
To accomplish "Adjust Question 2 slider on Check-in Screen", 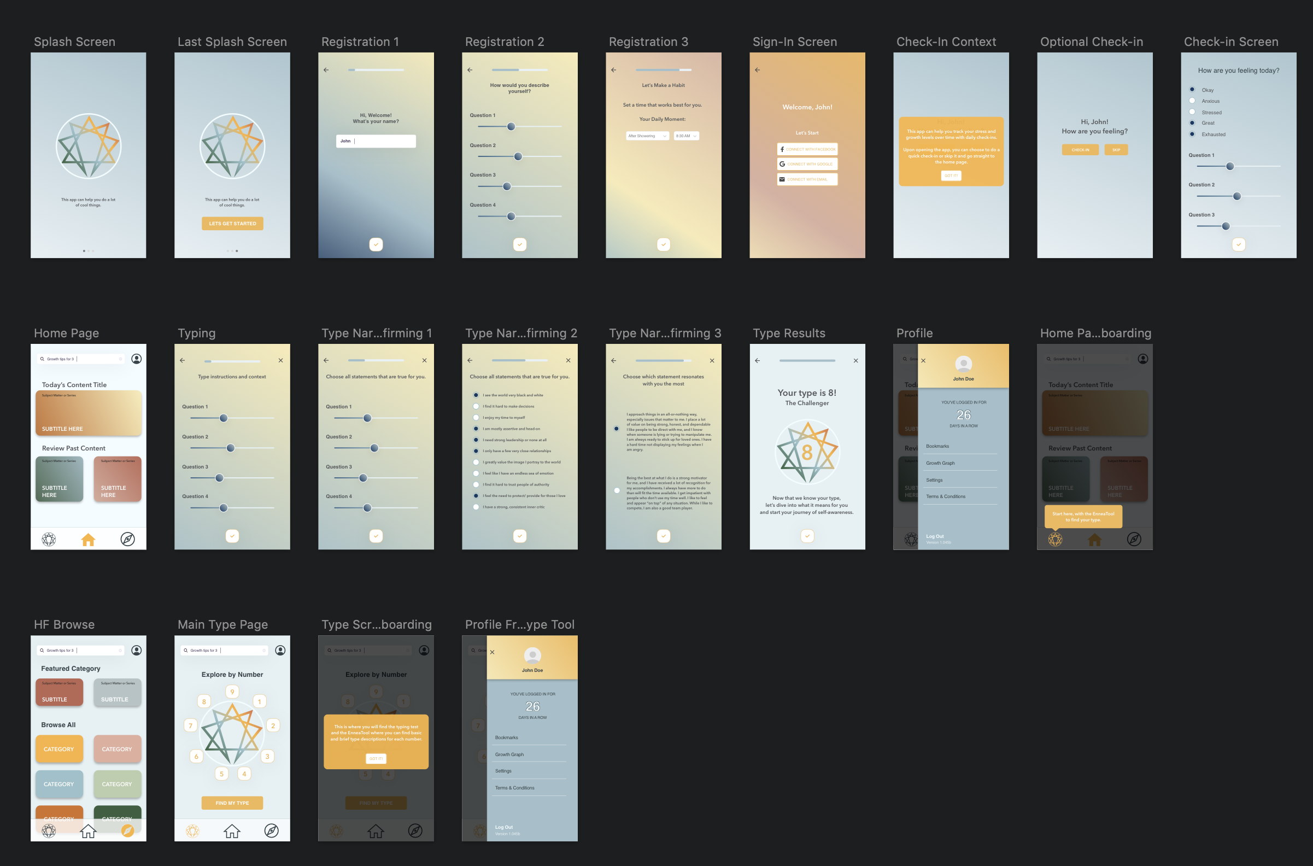I will [x=1237, y=196].
